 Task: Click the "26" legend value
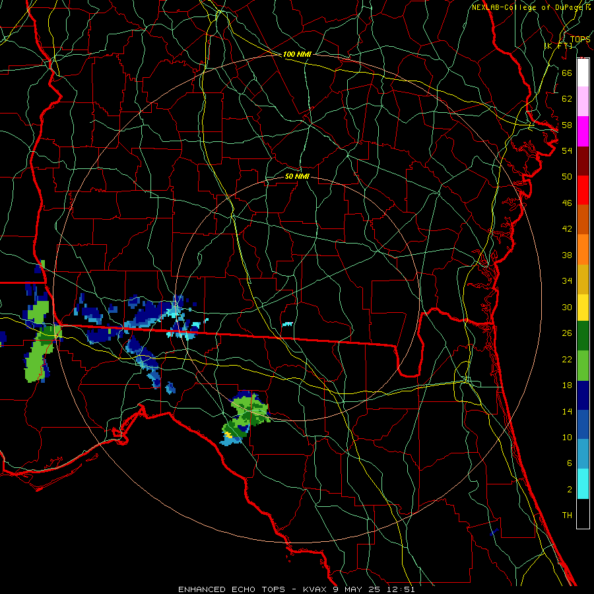click(567, 333)
